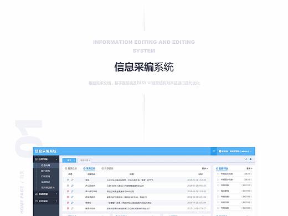The height and width of the screenshot is (216, 288).
Task: Click the icon before the right panel's second item
Action: (x=218, y=179)
